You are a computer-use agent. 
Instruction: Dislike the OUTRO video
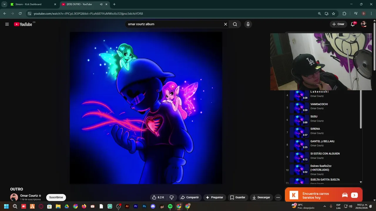pos(172,198)
